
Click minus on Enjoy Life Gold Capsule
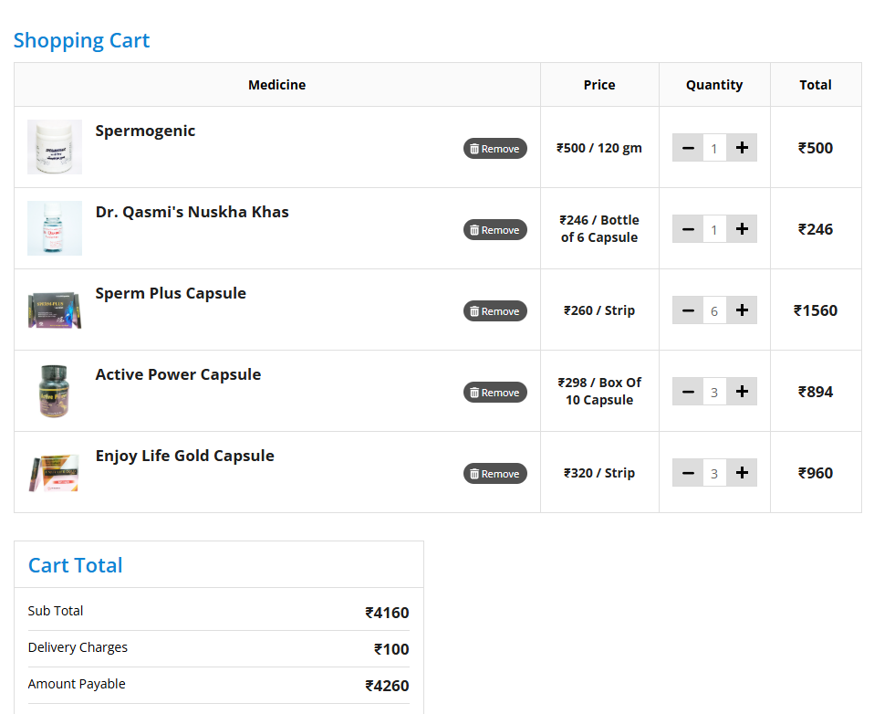point(688,473)
